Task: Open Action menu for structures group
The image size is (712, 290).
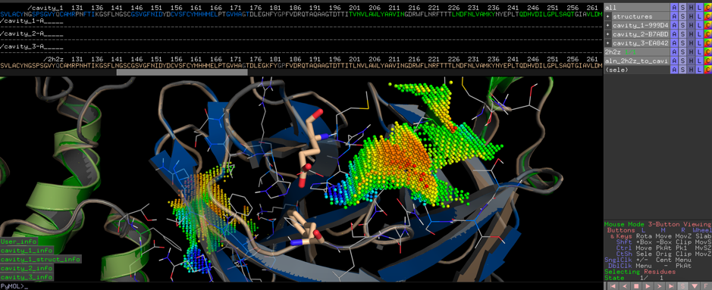Action: point(674,17)
